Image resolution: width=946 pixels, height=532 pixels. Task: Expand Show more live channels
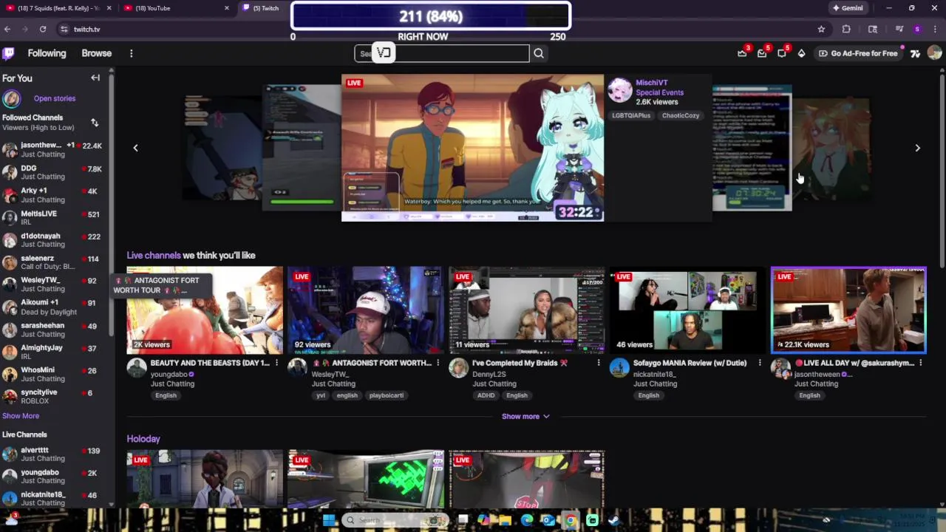[525, 416]
